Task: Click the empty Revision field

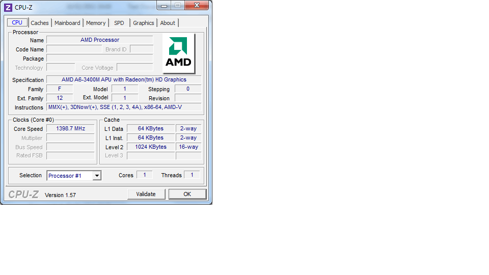Action: click(x=188, y=98)
